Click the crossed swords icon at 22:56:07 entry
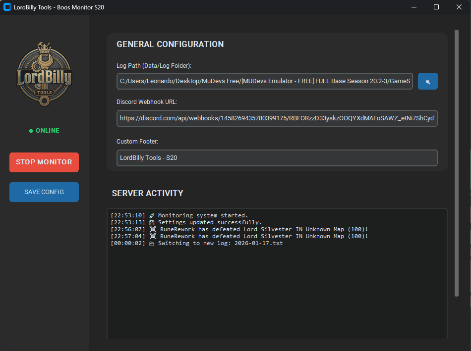471x351 pixels. [x=153, y=230]
